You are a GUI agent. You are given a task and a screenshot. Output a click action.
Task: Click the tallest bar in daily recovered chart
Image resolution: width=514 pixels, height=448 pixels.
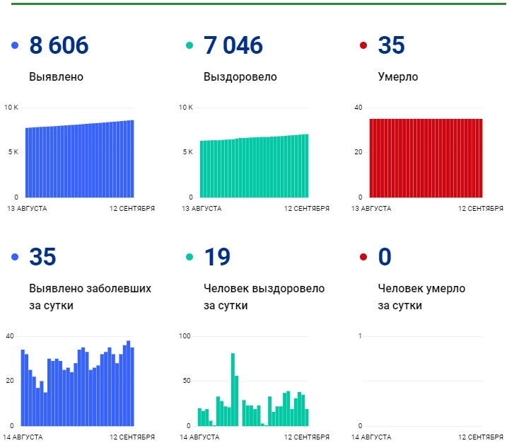[x=233, y=389]
